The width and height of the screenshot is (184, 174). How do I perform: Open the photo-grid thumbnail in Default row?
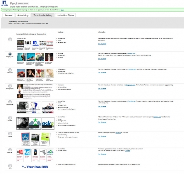coord(42,43)
